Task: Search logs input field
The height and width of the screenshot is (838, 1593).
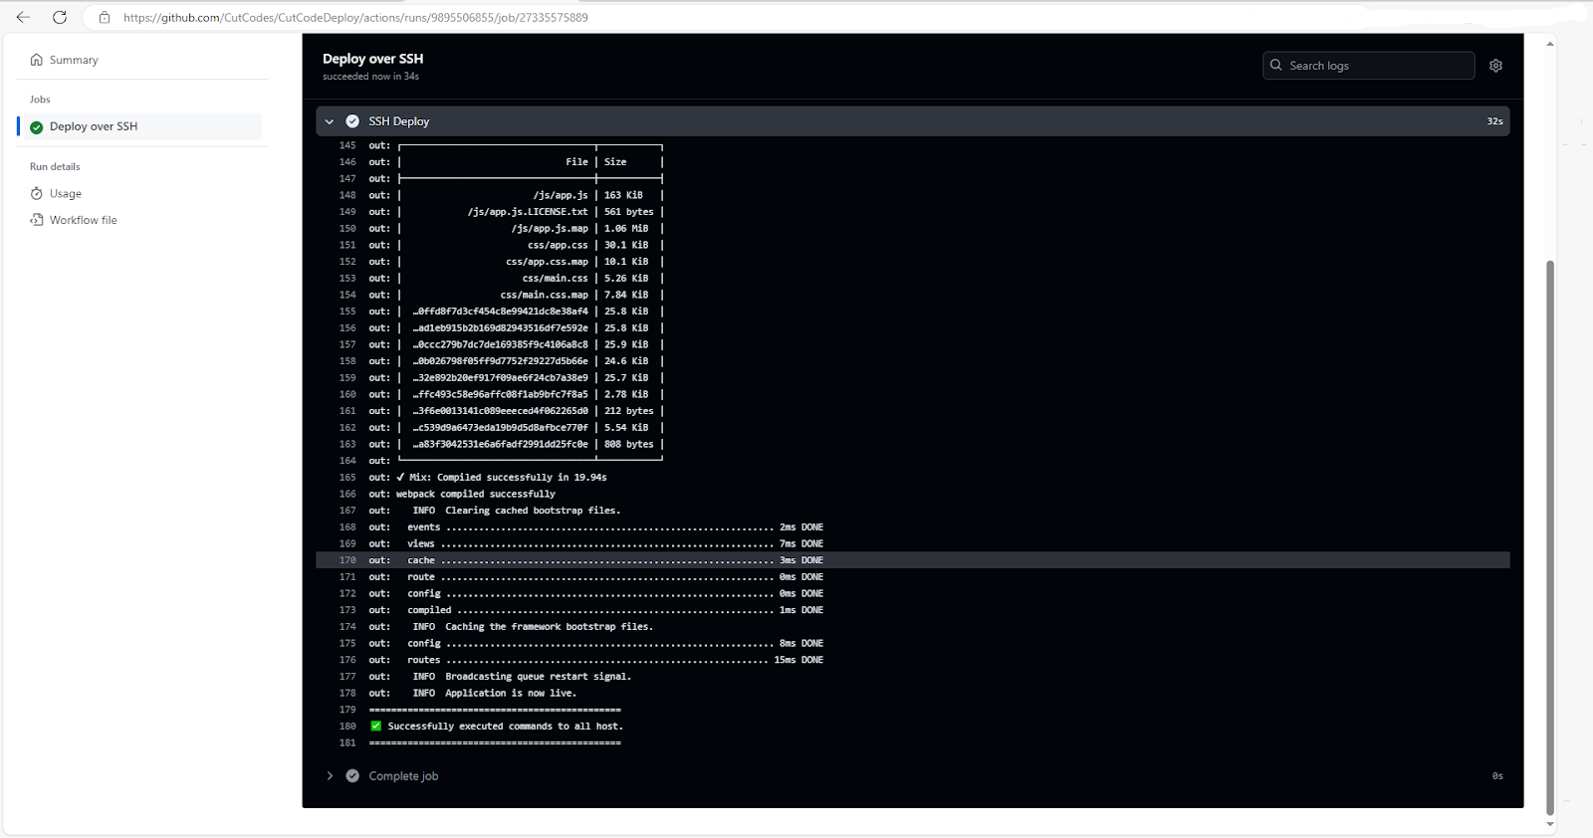Action: pos(1369,66)
